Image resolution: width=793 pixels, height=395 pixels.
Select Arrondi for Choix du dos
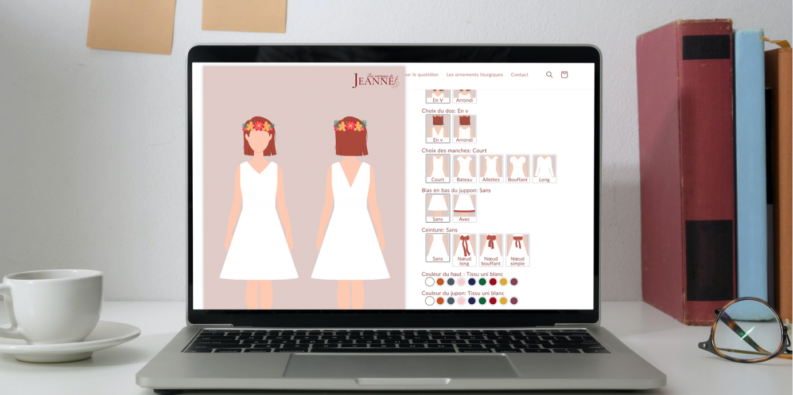(x=464, y=129)
